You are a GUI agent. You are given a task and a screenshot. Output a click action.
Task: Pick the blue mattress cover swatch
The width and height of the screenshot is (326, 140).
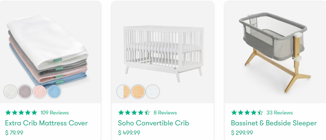54,92
